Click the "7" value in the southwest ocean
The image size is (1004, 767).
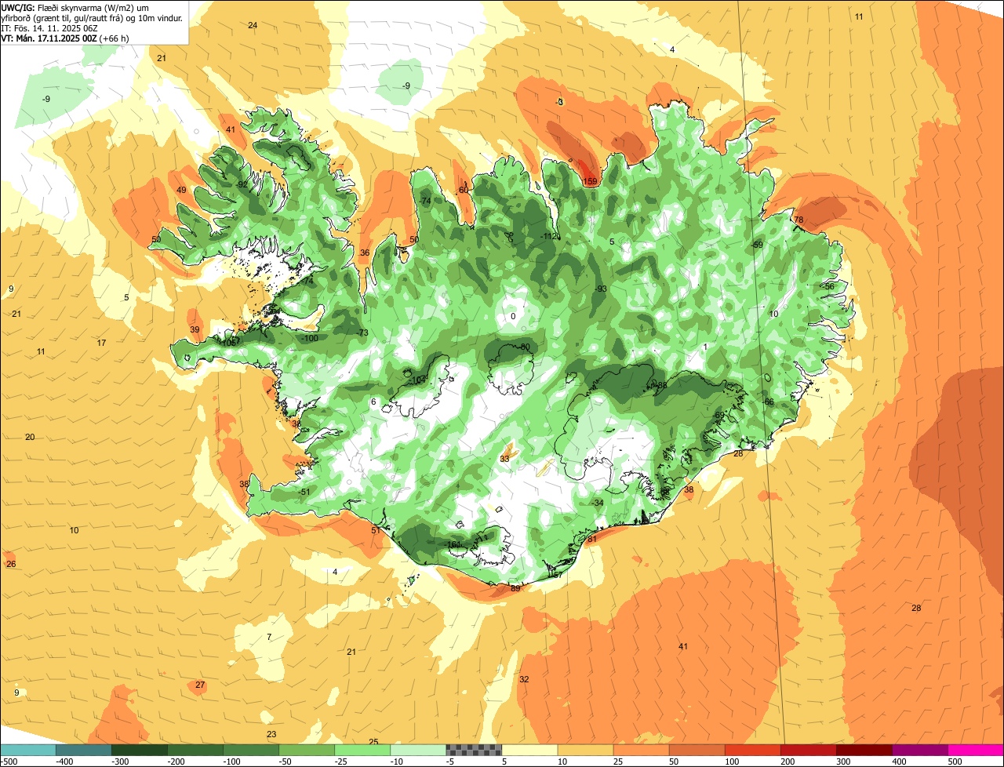269,637
